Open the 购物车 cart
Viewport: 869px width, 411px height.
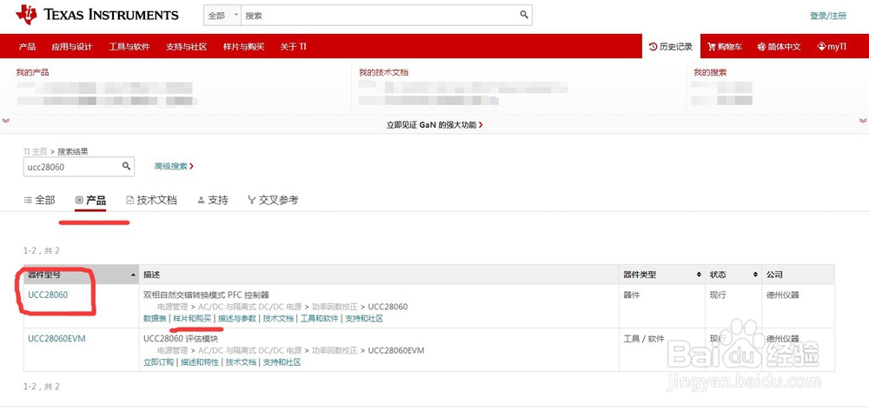coord(725,47)
